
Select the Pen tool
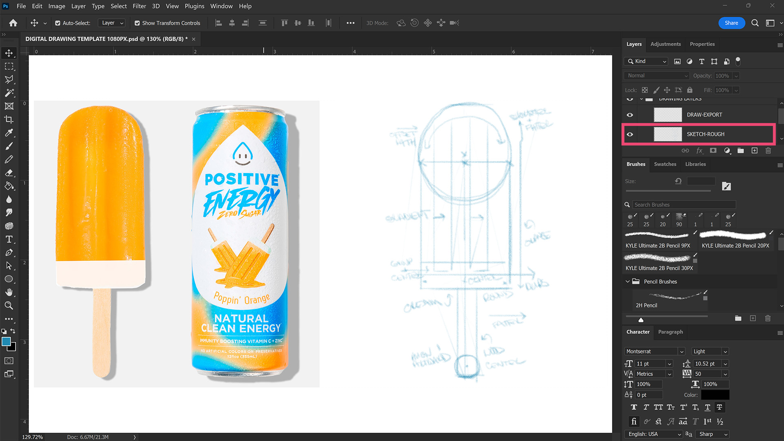[9, 253]
